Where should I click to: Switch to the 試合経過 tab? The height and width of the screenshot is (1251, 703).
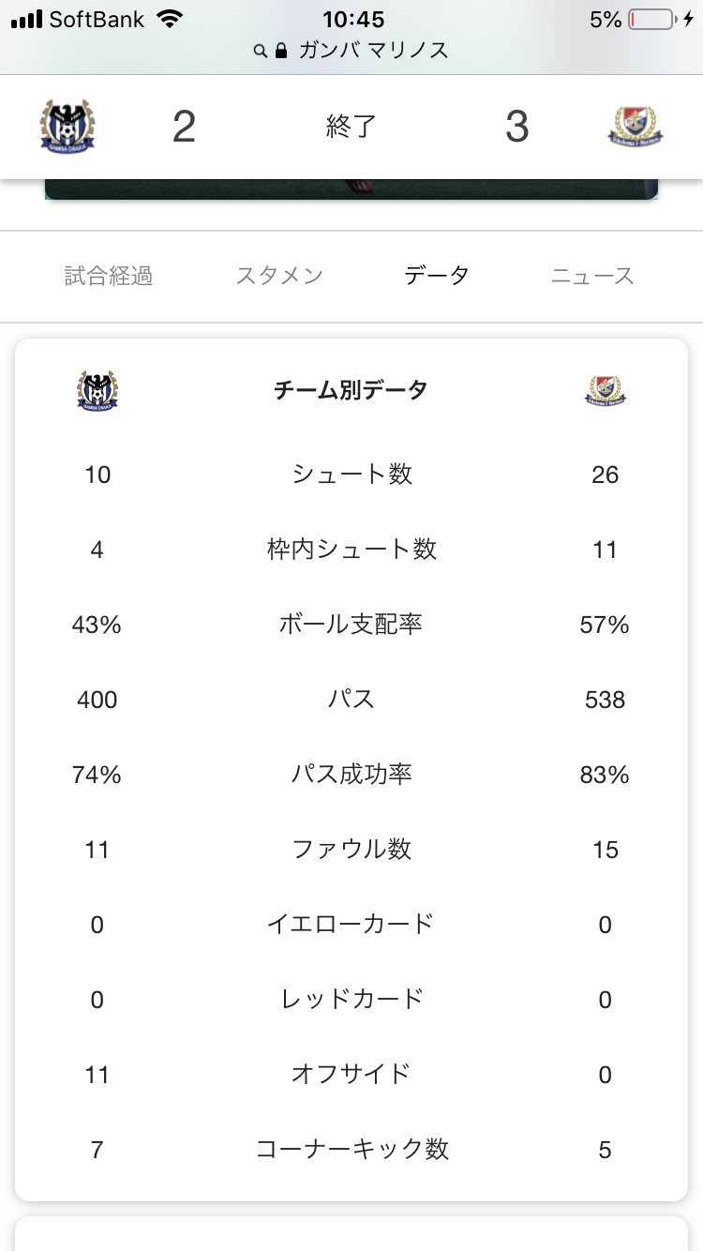click(109, 276)
